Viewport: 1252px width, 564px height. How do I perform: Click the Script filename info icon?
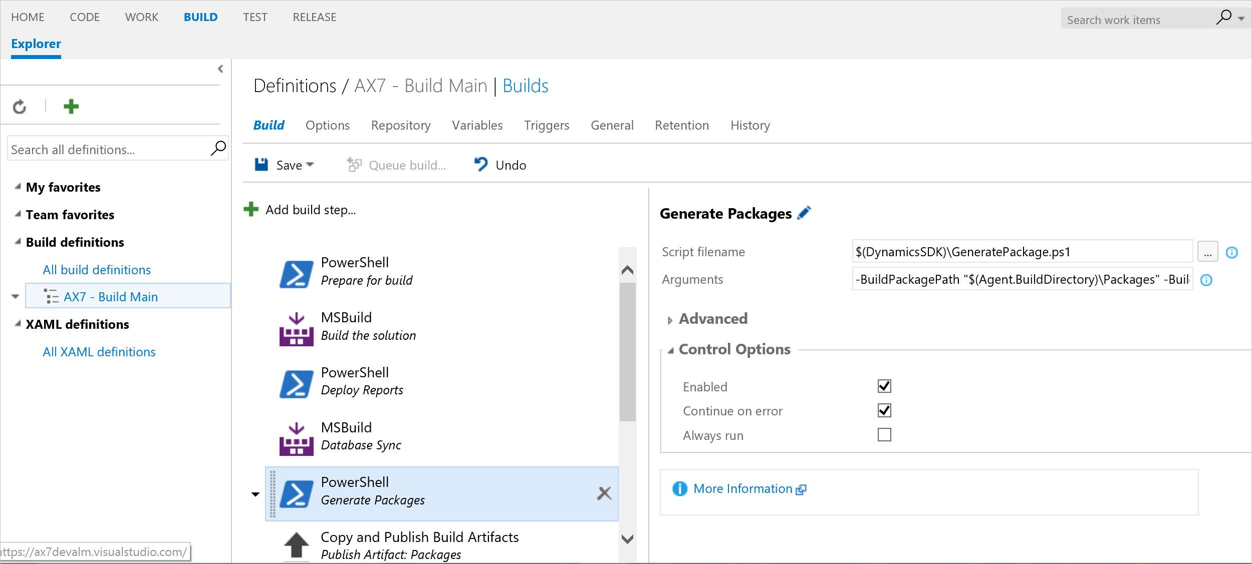(x=1231, y=252)
